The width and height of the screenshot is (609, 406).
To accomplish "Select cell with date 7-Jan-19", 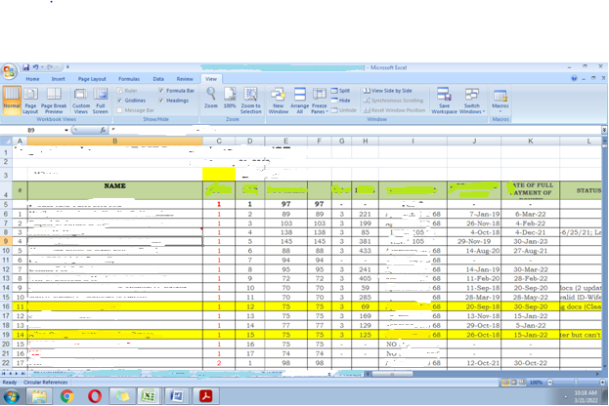I will [474, 214].
